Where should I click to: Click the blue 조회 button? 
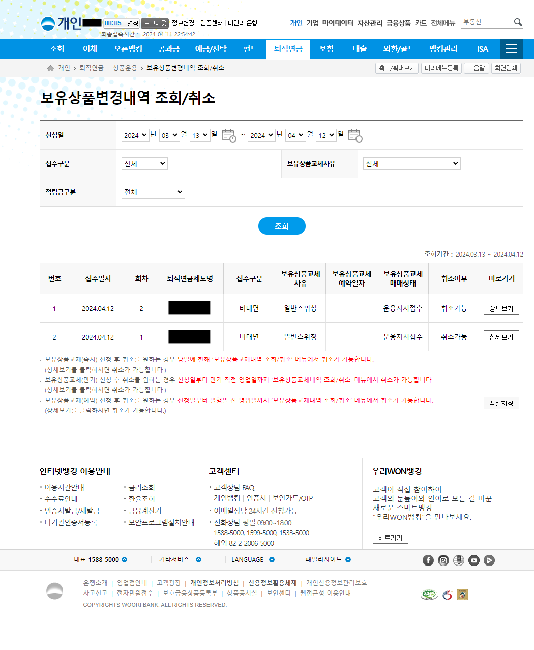click(282, 226)
